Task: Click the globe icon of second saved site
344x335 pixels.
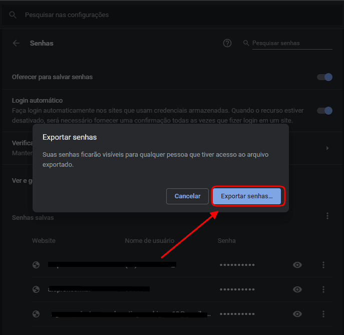Action: [36, 289]
